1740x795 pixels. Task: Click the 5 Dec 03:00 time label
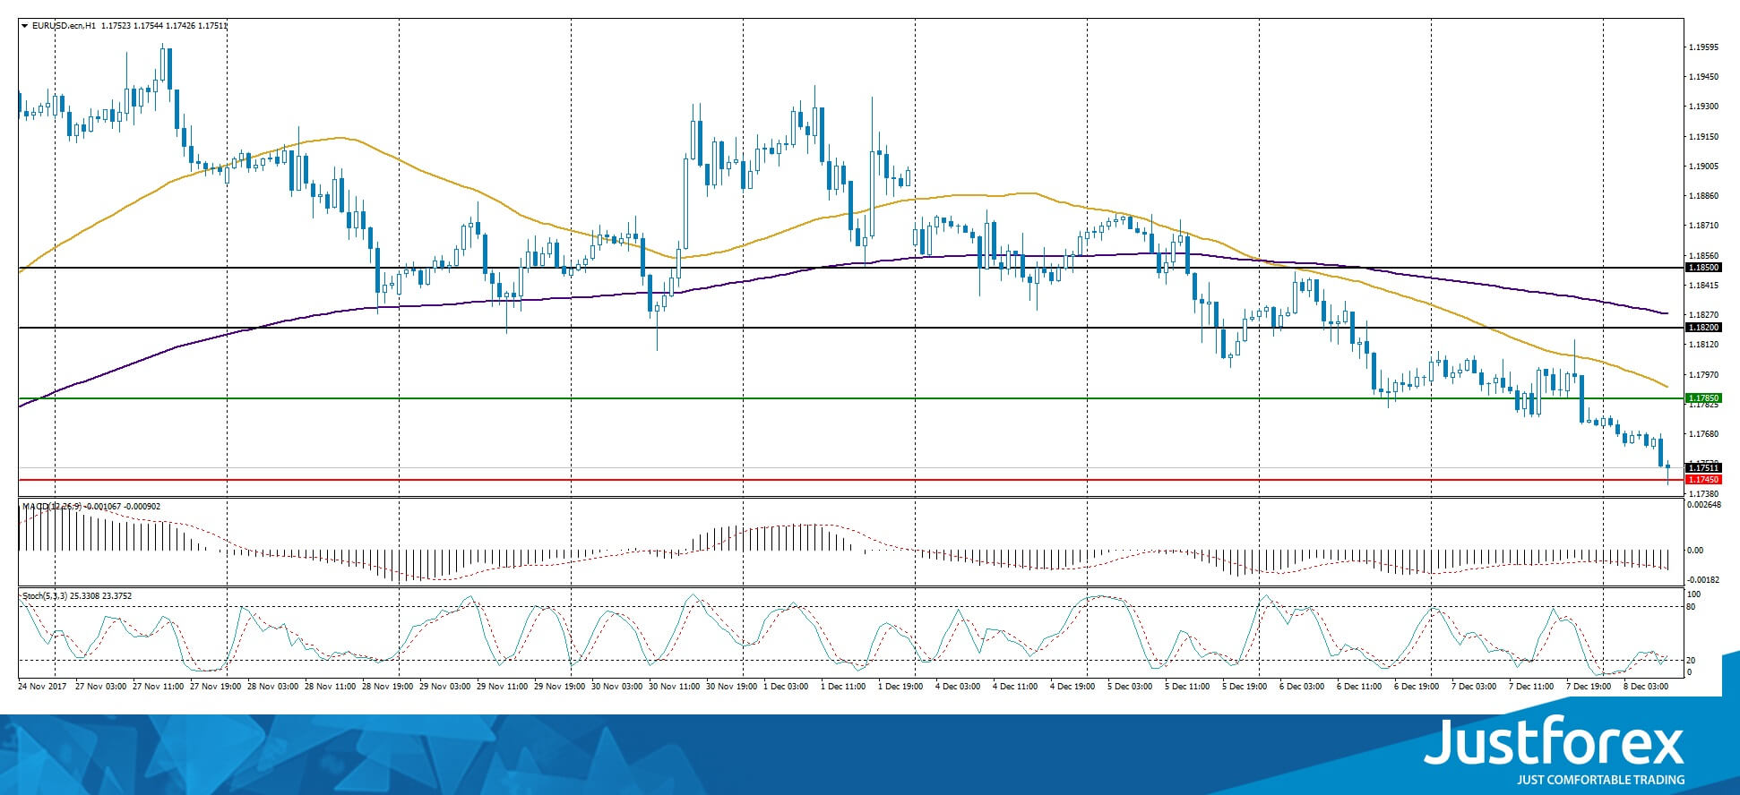click(1130, 687)
